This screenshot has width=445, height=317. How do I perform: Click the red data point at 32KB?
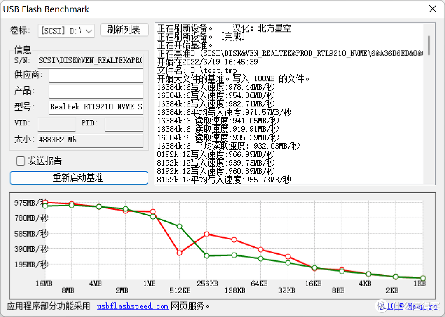click(x=288, y=256)
